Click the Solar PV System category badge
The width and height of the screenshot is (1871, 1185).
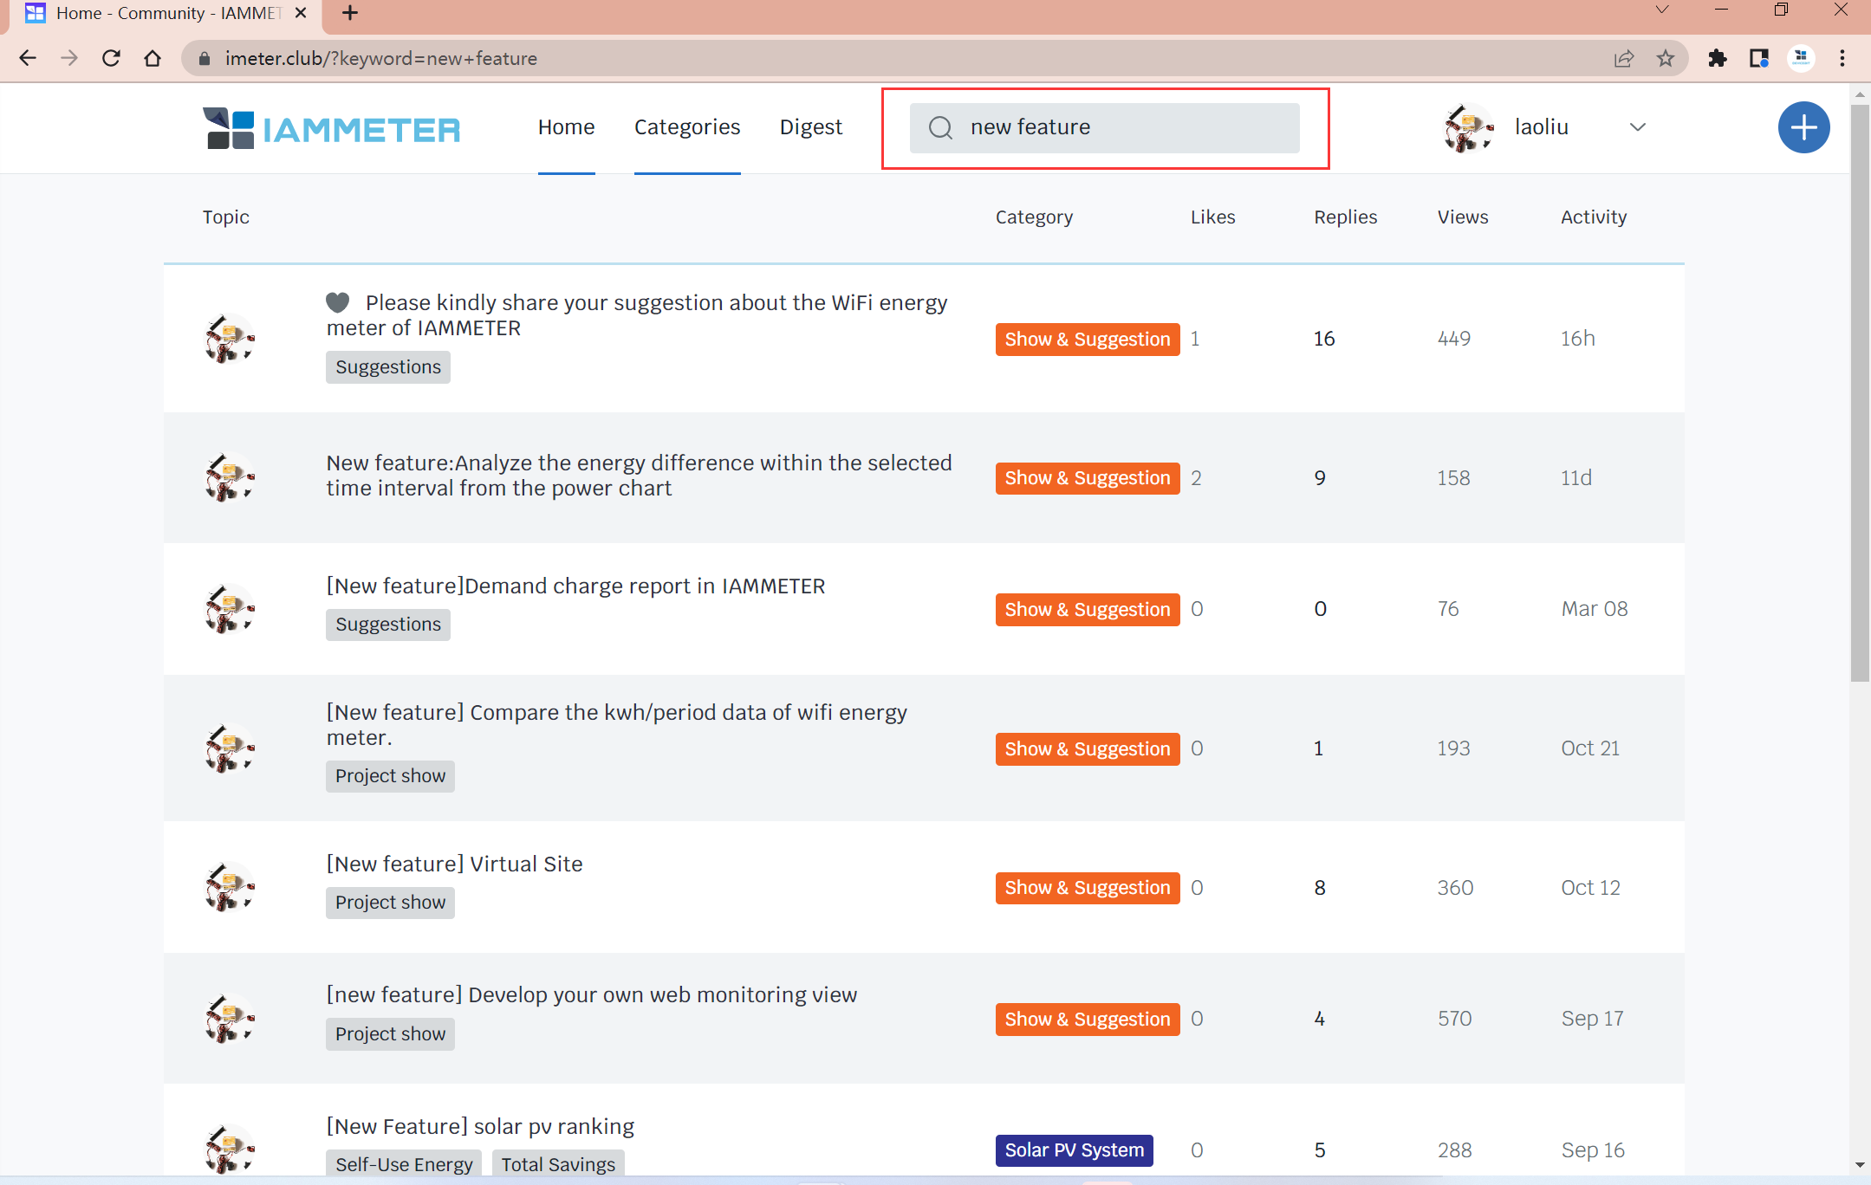click(x=1074, y=1150)
